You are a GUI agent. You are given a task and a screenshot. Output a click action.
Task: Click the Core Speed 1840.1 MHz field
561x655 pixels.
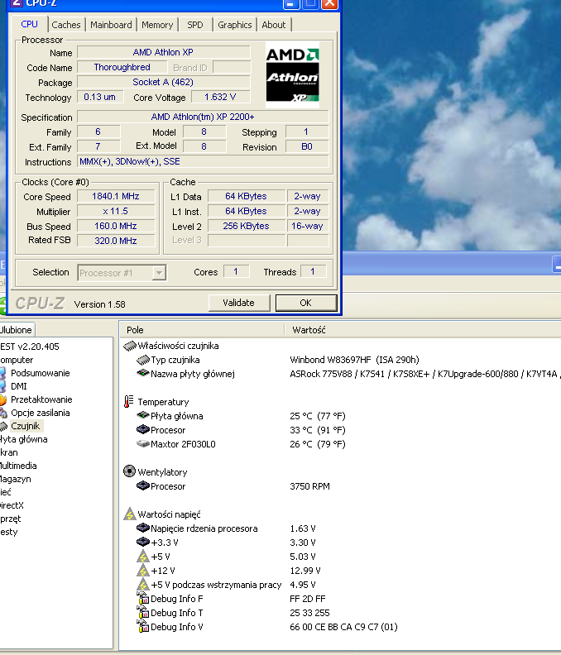(116, 196)
